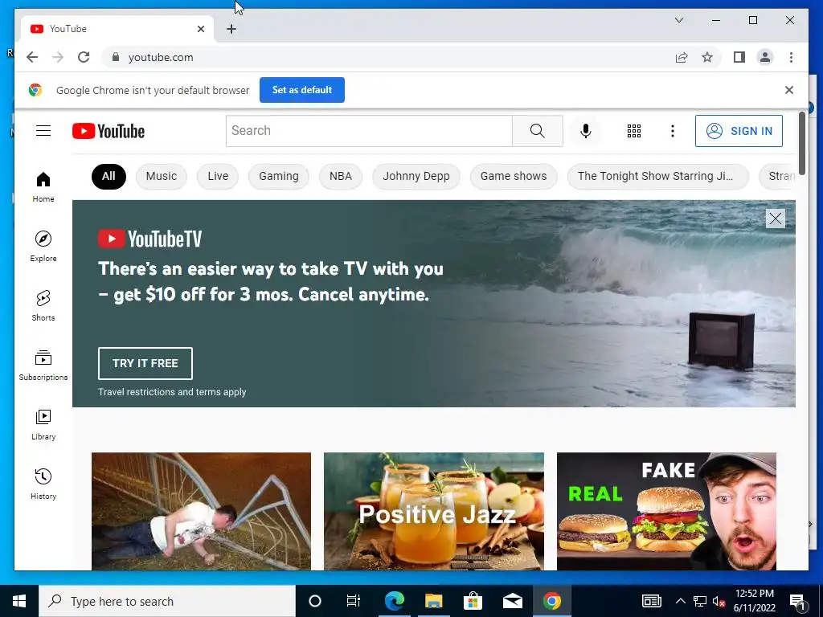
Task: Open History in the sidebar
Action: [x=43, y=484]
